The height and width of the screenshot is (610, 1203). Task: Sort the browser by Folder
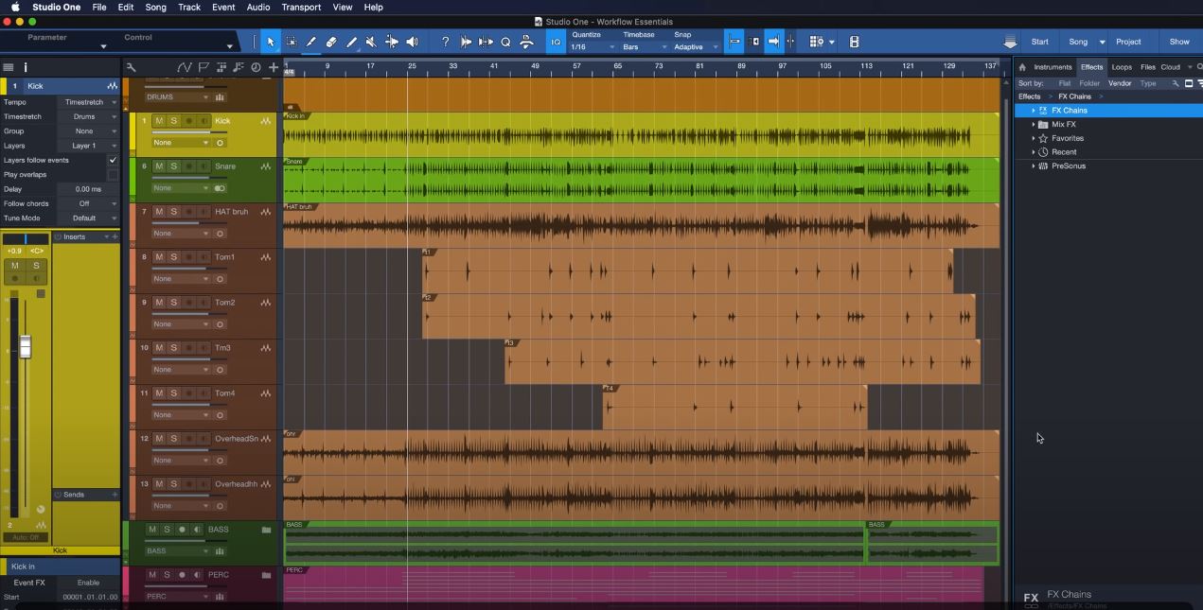click(x=1090, y=83)
